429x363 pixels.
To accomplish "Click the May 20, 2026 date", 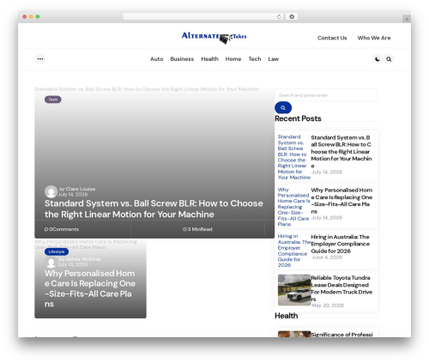I will tap(328, 306).
